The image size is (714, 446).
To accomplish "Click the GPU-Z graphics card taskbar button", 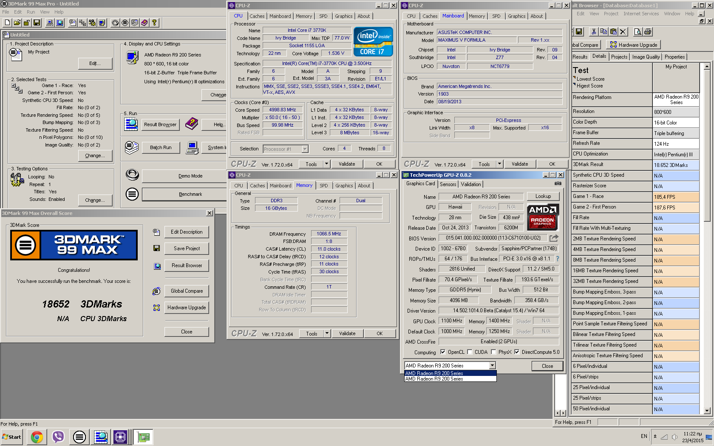I will [143, 437].
